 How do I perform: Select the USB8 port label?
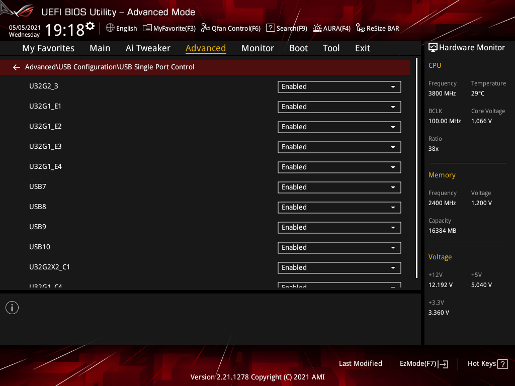tap(37, 207)
